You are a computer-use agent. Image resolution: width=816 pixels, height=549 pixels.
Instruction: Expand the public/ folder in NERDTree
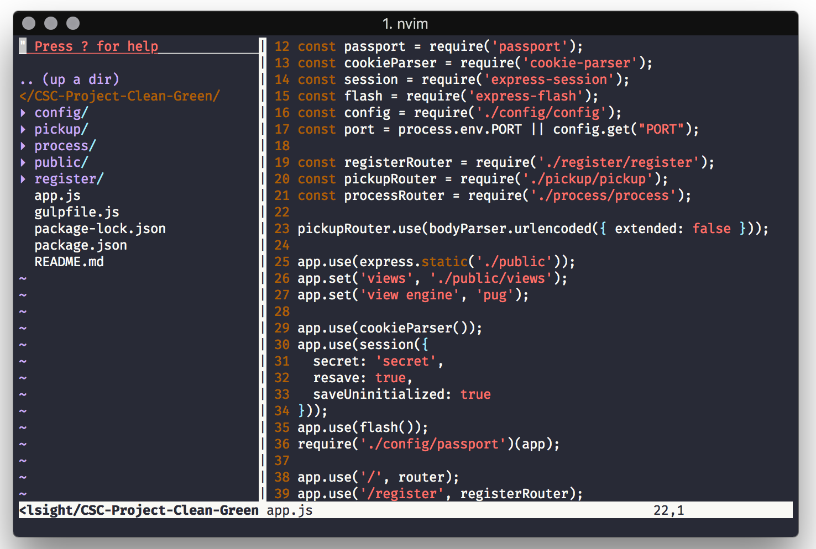(61, 162)
